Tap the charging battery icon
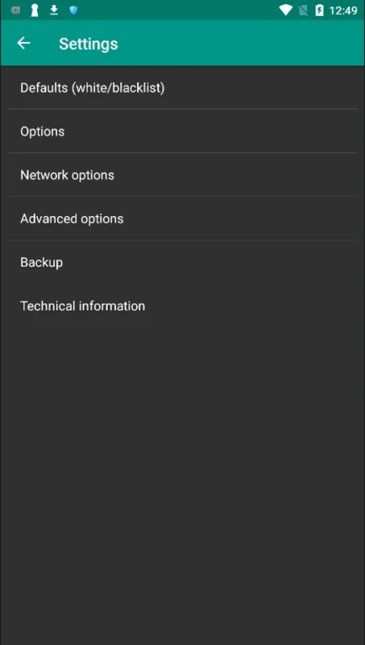The width and height of the screenshot is (365, 645). (319, 10)
